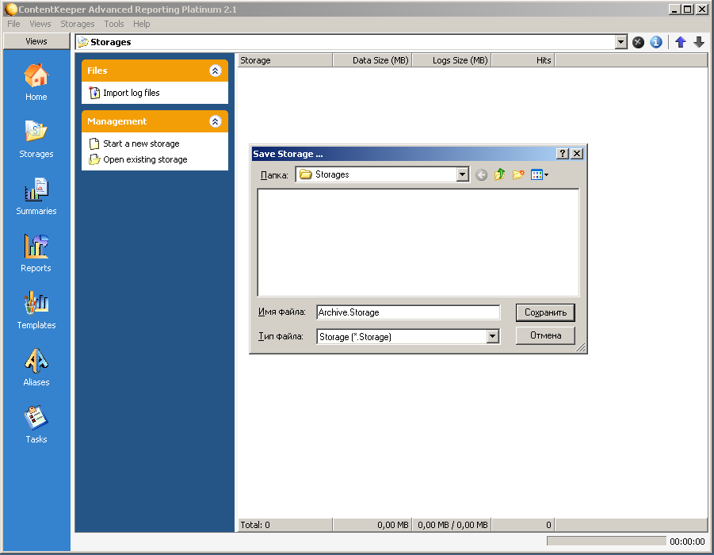The height and width of the screenshot is (555, 714).
Task: Collapse the Files panel
Action: 216,71
